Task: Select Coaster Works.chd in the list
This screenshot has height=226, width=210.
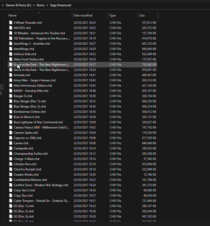Action: coord(26,175)
